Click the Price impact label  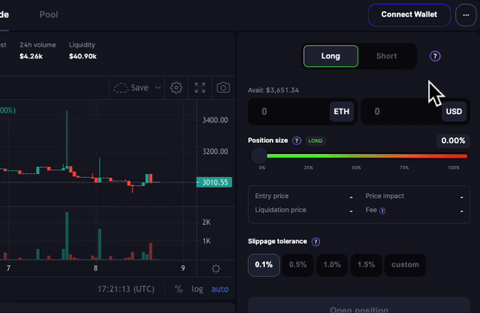(385, 196)
